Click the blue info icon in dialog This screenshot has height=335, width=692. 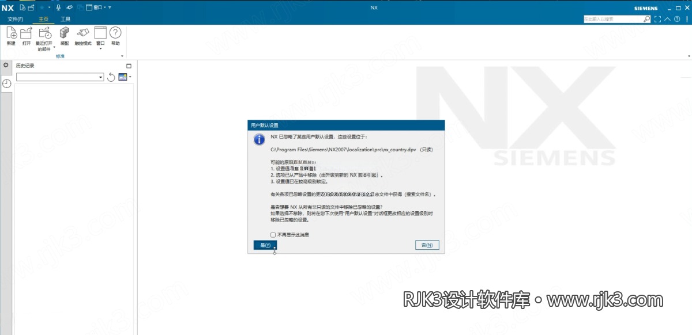259,139
